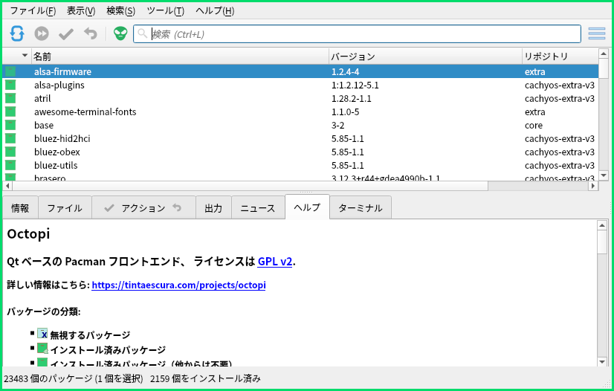Click the apply actions checkmark icon
Image resolution: width=614 pixels, height=391 pixels.
65,34
